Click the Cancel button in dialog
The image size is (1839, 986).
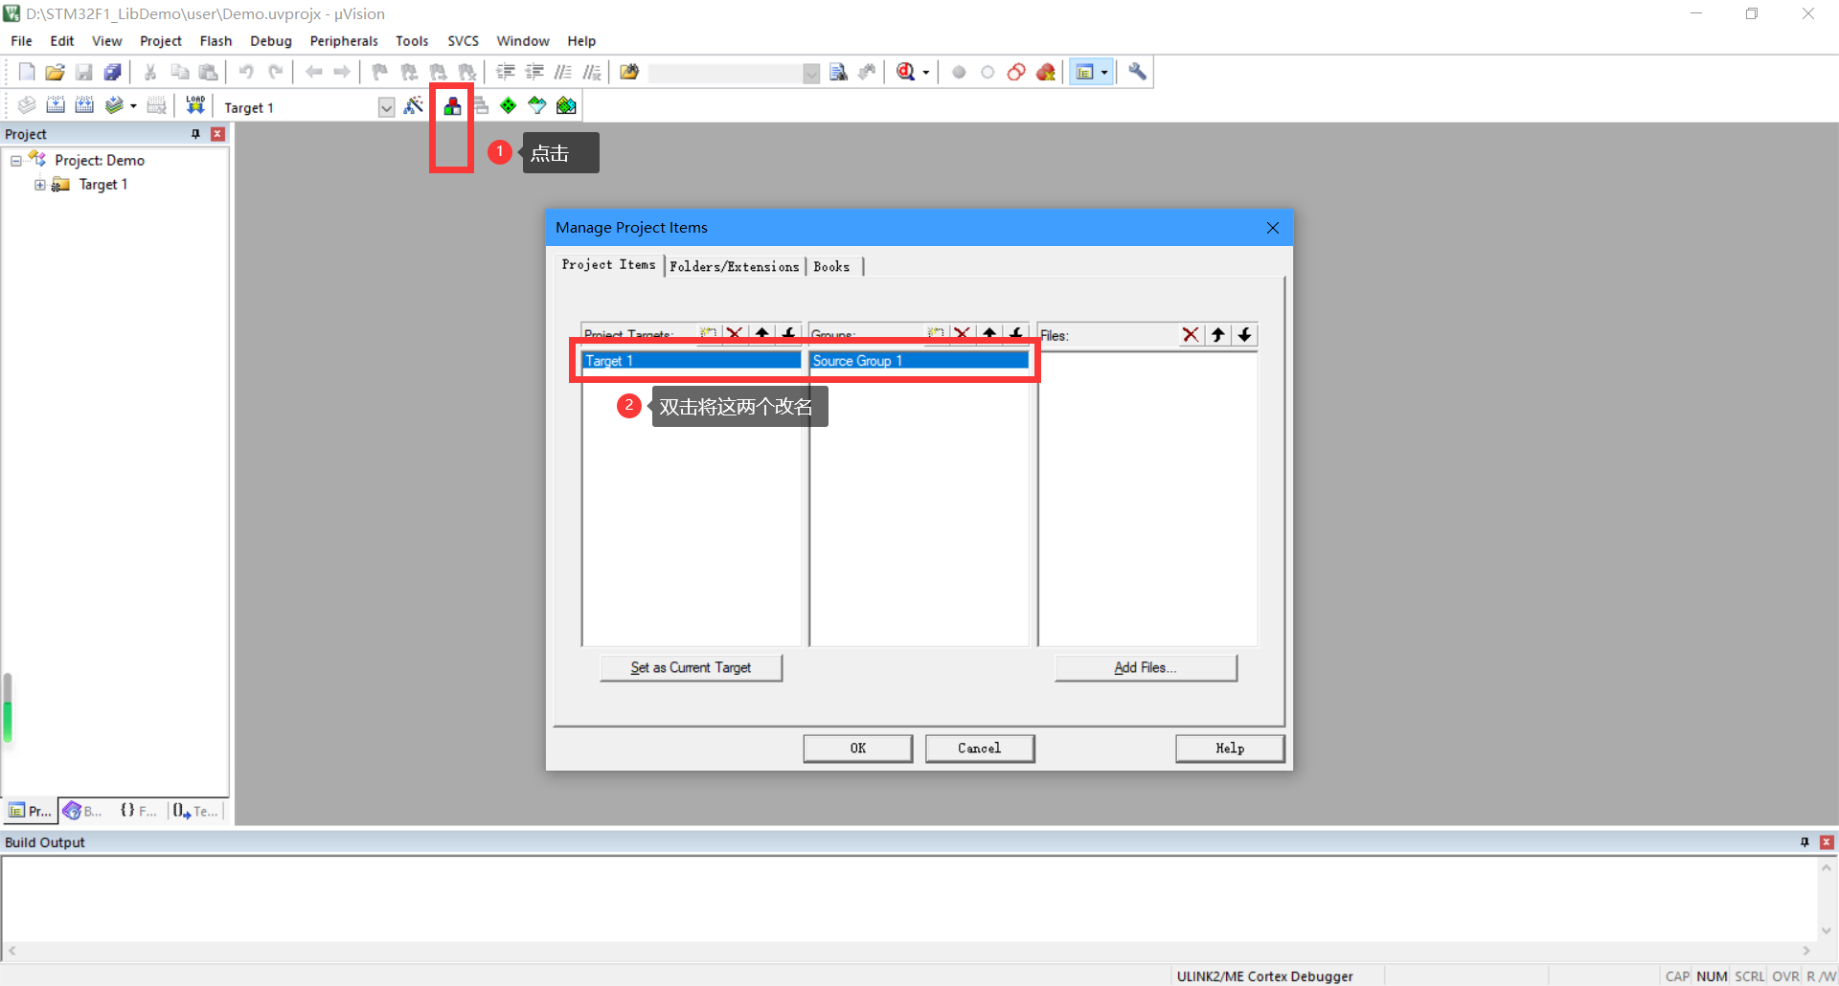(x=980, y=749)
